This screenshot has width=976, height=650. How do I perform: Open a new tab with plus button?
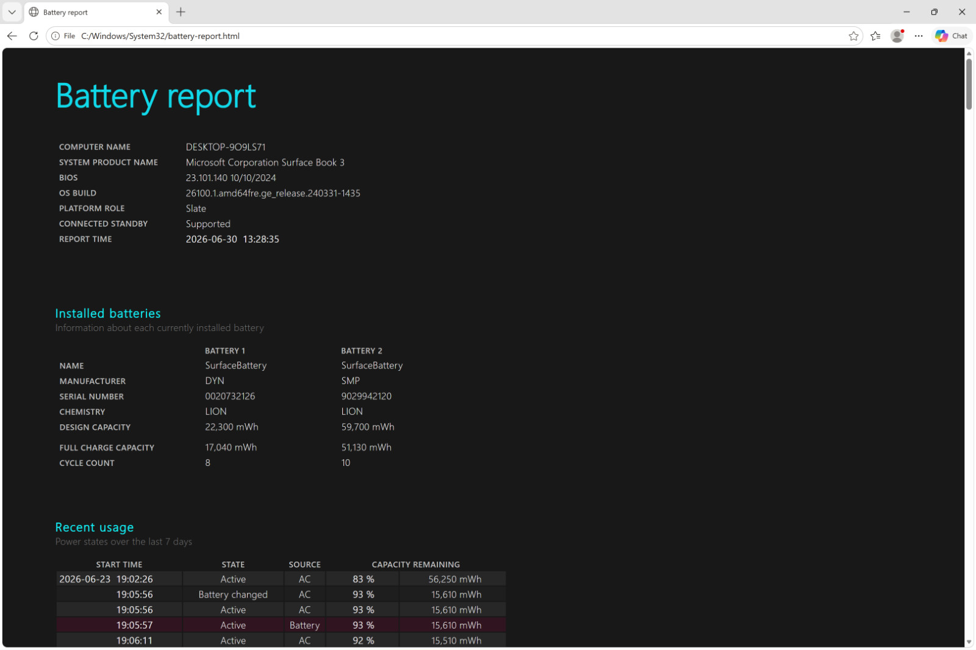(181, 12)
